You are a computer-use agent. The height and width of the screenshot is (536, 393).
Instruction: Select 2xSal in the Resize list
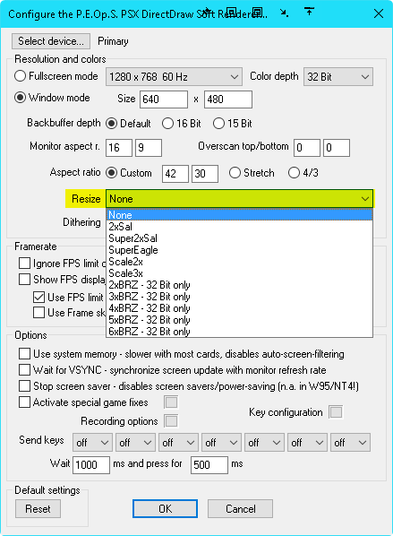tap(239, 227)
